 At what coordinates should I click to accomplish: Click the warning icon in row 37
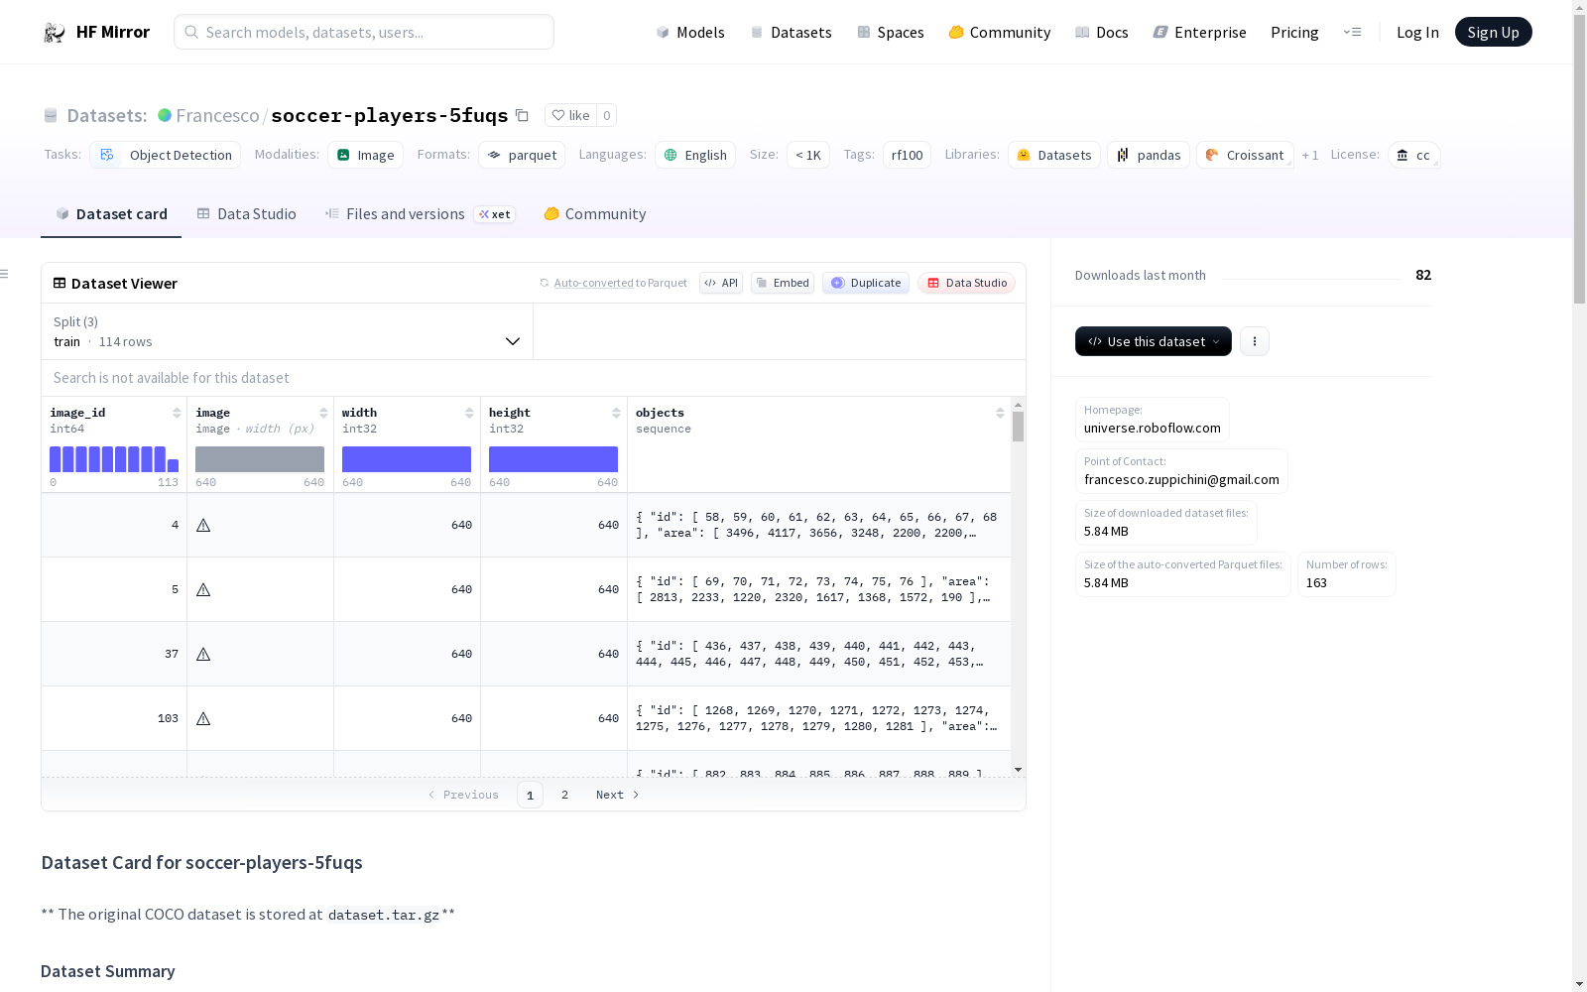click(203, 654)
